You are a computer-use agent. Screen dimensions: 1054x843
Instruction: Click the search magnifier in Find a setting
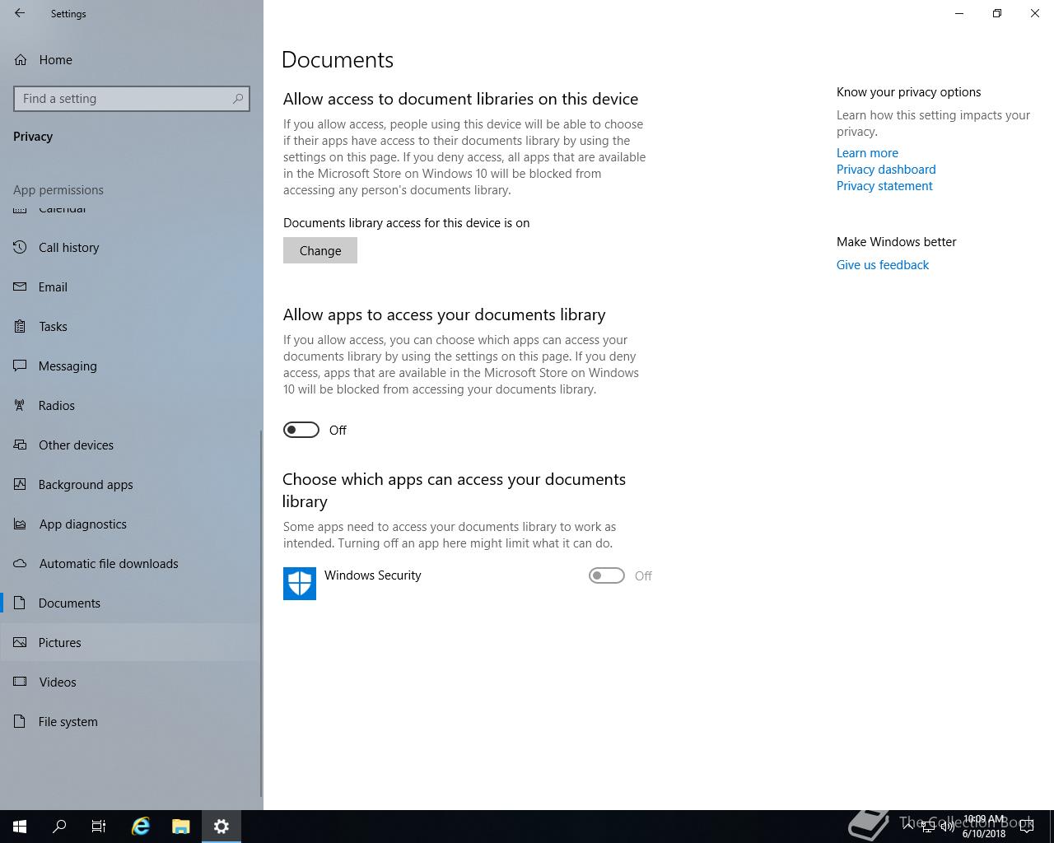[238, 99]
